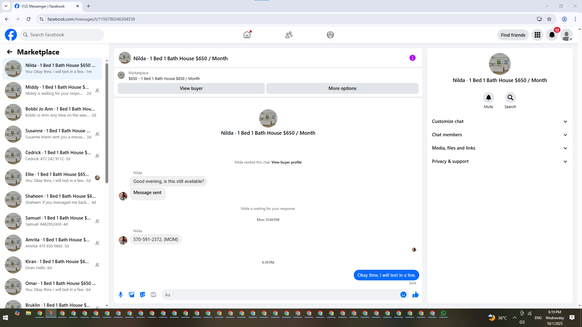Click Nilda's large listing thumbnail in side panel
The image size is (582, 327).
(500, 64)
